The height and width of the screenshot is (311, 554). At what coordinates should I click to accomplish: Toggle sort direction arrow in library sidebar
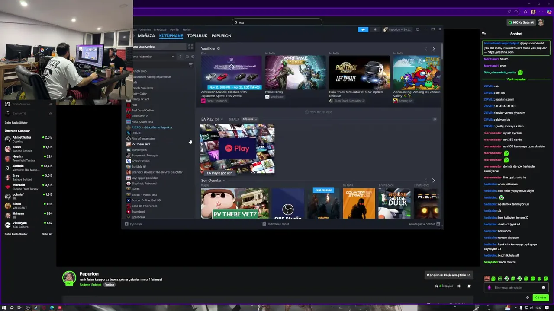click(180, 57)
